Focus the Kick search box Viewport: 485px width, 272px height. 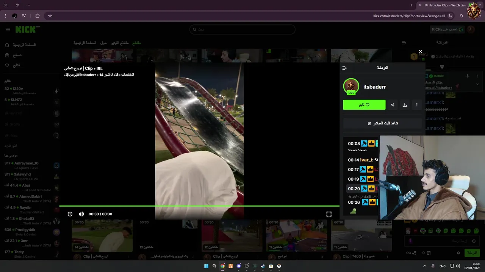[x=242, y=29]
